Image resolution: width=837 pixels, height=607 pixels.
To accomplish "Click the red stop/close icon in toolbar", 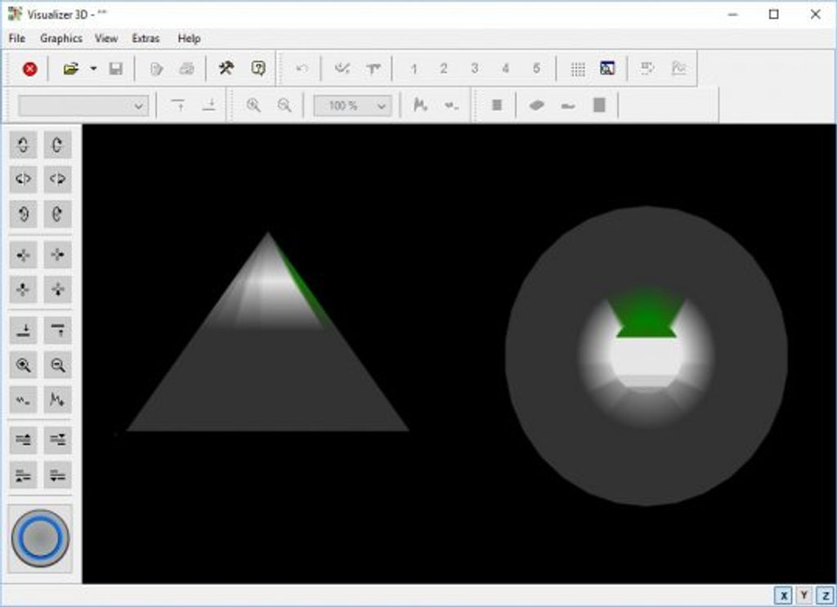I will click(30, 69).
